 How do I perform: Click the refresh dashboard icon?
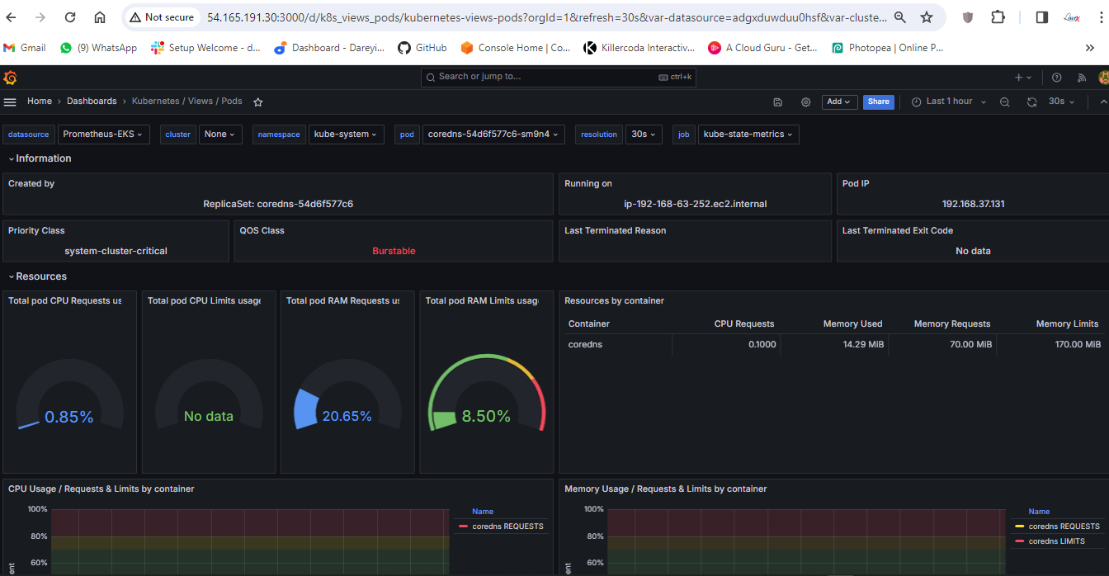click(1031, 102)
